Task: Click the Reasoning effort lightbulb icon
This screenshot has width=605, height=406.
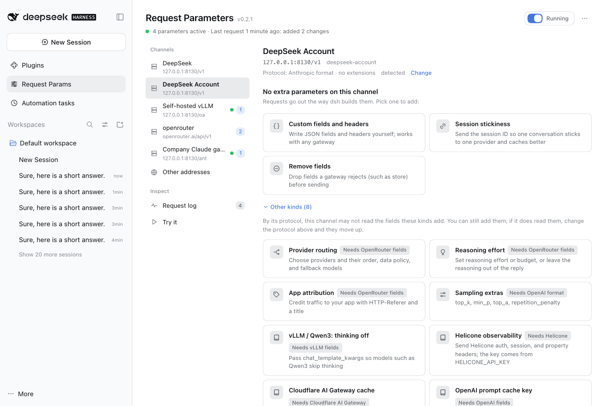Action: coord(443,252)
